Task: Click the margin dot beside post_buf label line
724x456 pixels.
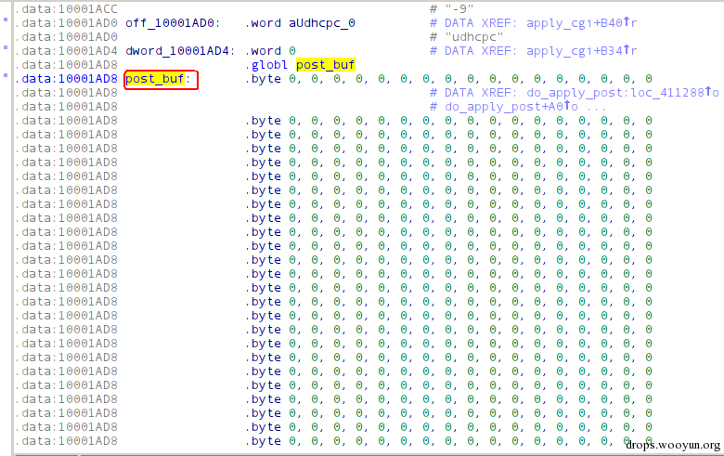Action: click(x=6, y=76)
